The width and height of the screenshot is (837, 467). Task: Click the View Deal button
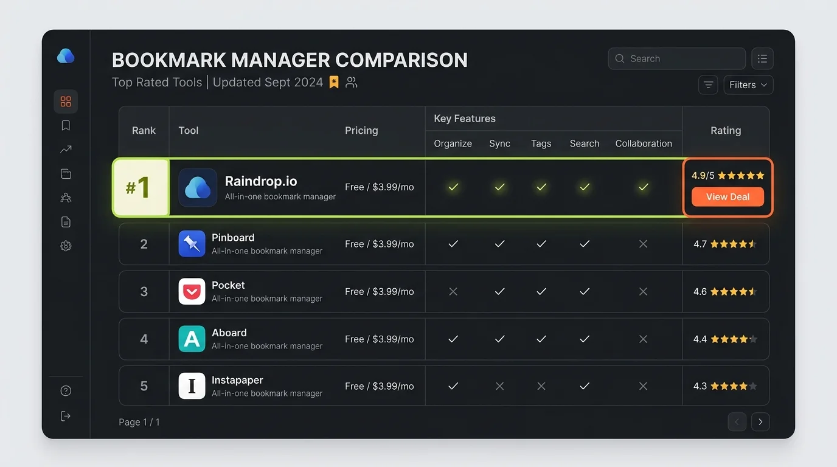tap(728, 197)
